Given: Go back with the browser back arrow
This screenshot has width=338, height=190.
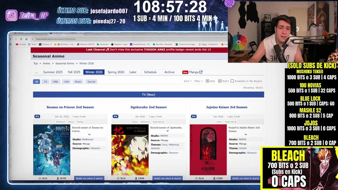Looking at the screenshot, I should (11, 39).
